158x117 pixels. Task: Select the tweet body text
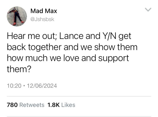pyautogui.click(x=72, y=53)
